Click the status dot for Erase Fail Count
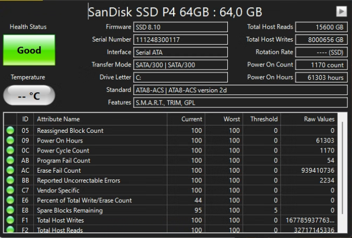Viewport: 352px width, 238px height. (10, 170)
